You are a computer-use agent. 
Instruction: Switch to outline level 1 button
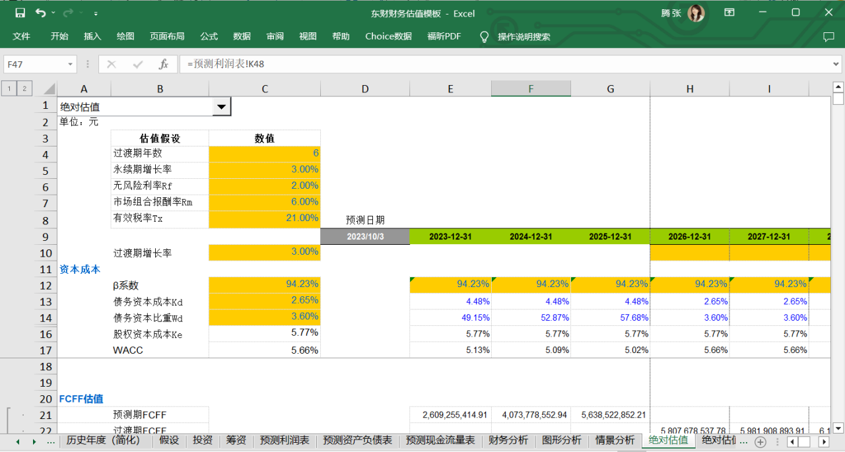tap(9, 88)
